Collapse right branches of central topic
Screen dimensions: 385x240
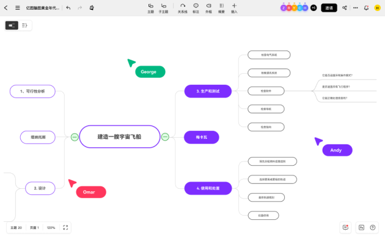pyautogui.click(x=165, y=137)
